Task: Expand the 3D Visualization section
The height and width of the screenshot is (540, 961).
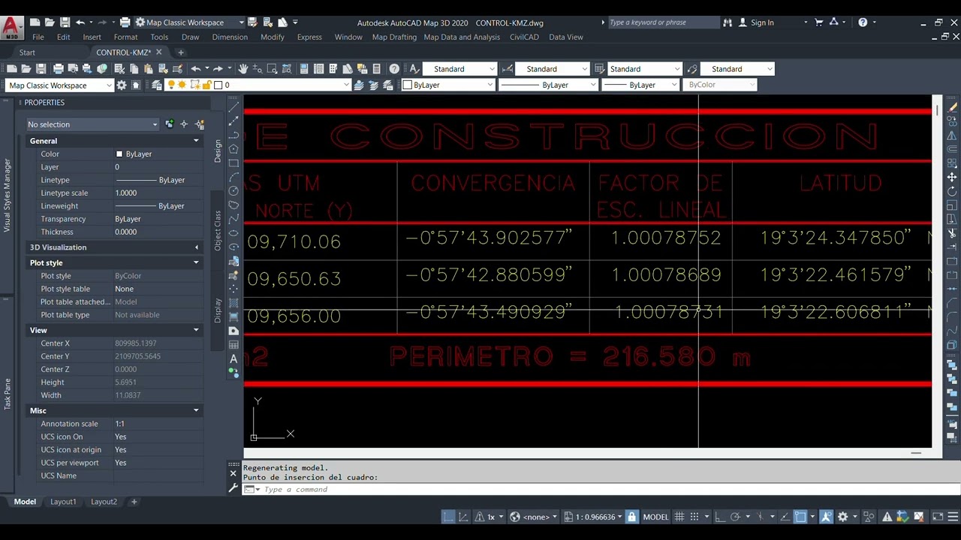Action: click(196, 247)
